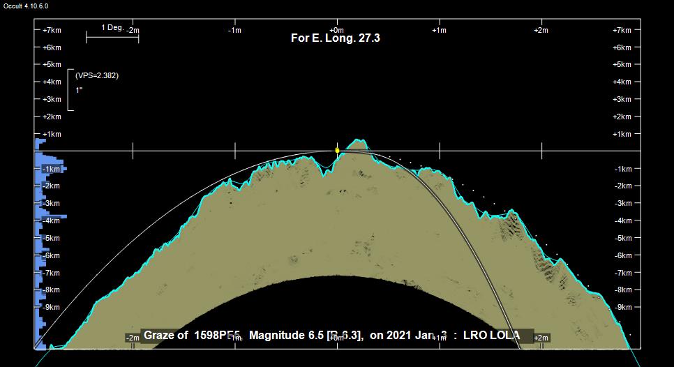This screenshot has height=367, width=674.
Task: Click the longest blue histogram bar near -4km
Action: (51, 217)
